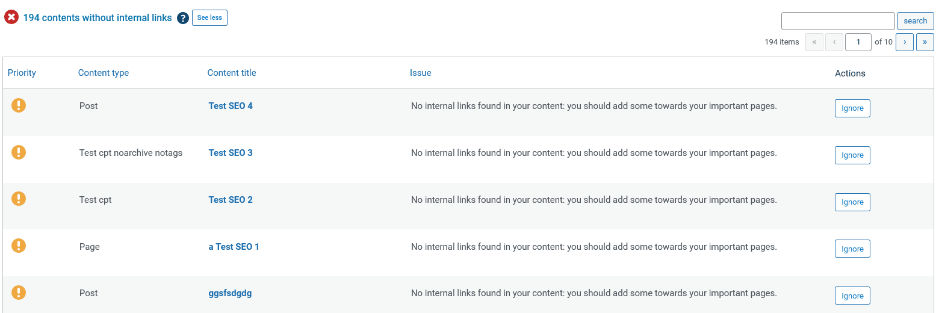
Task: Collapse list with See less button
Action: click(209, 17)
